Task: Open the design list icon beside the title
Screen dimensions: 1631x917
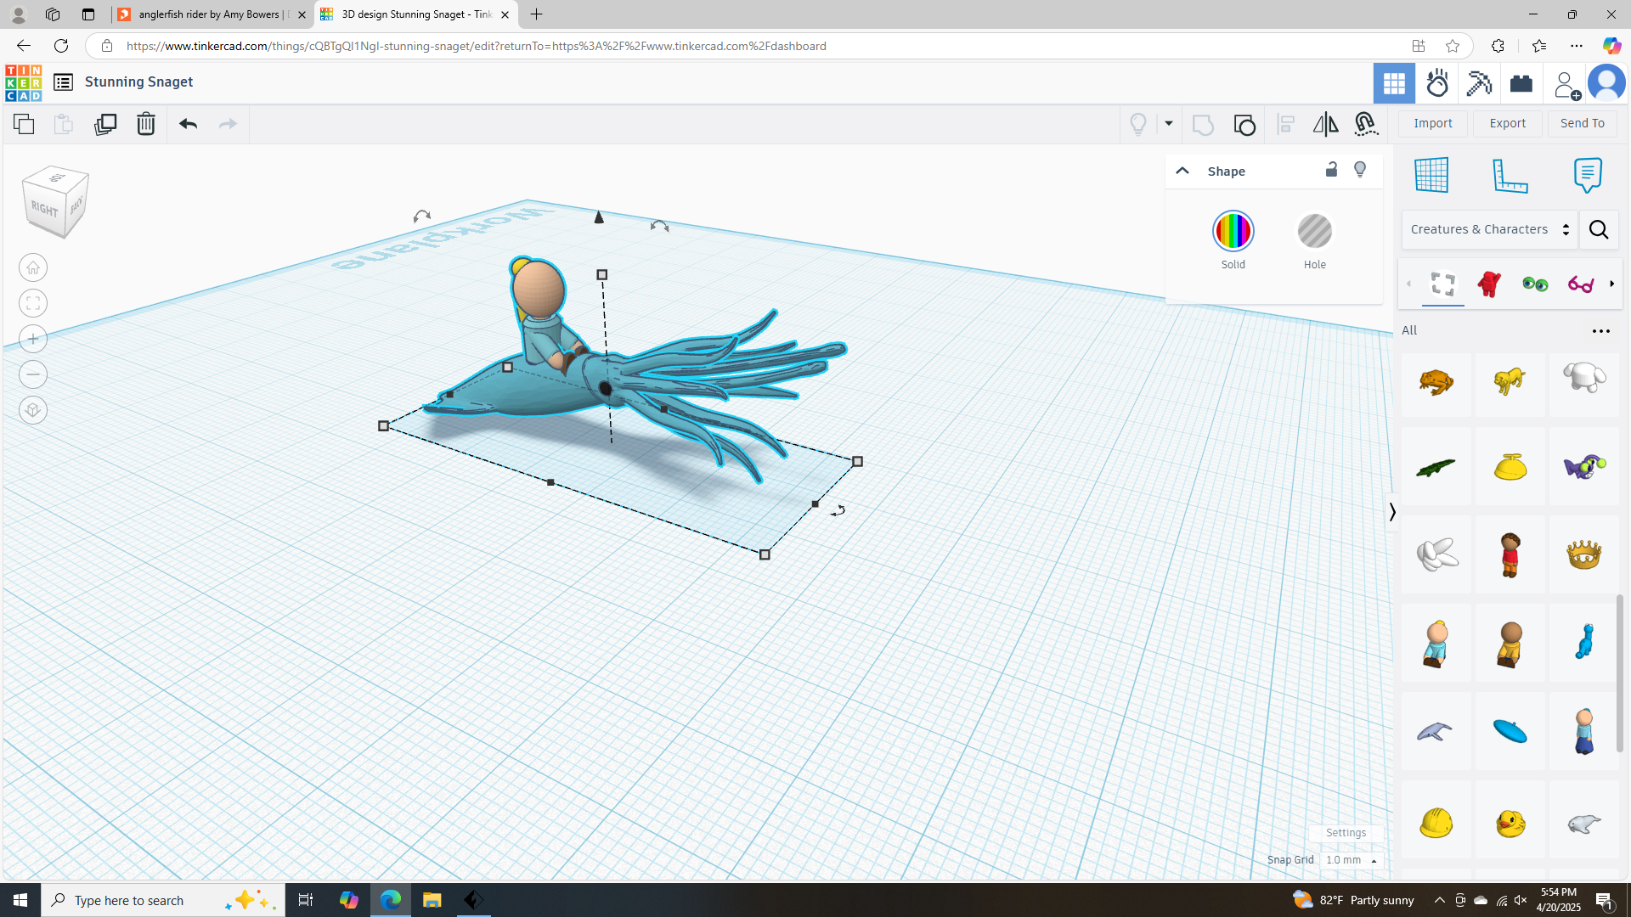Action: click(x=63, y=82)
